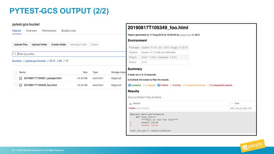The height and width of the screenshot is (154, 274).
Task: Toggle the '0 errors' filter checkbox
Action: (171, 85)
